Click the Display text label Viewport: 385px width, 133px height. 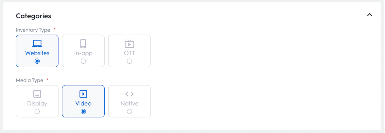pyautogui.click(x=37, y=104)
